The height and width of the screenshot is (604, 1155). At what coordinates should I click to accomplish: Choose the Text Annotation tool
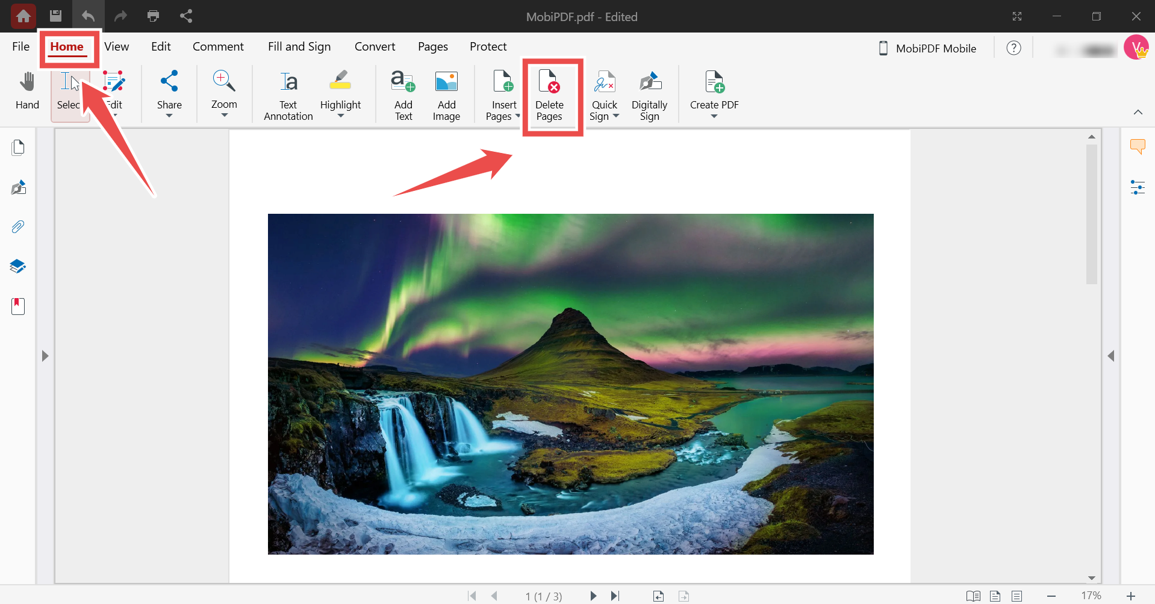click(x=288, y=95)
